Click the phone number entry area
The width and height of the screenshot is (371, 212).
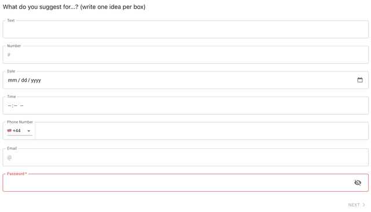tap(202, 131)
